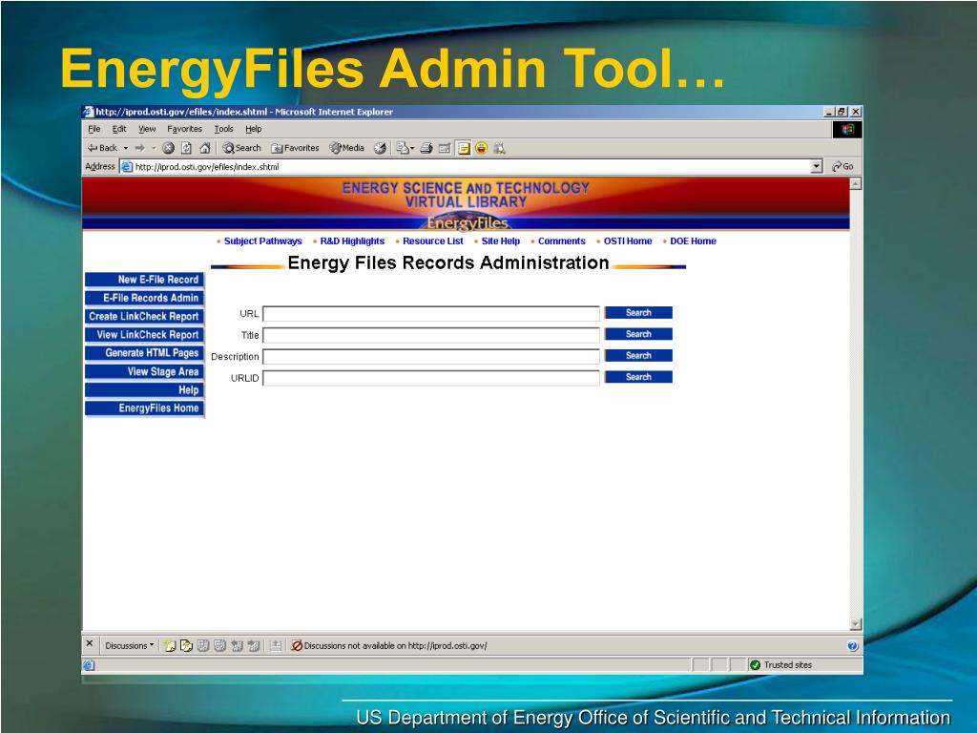Click Search button next to Title field
The width and height of the screenshot is (977, 733).
(638, 334)
